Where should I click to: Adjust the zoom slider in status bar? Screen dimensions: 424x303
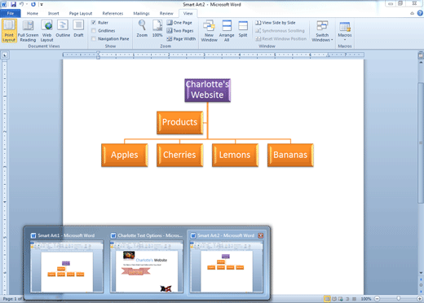coord(398,299)
